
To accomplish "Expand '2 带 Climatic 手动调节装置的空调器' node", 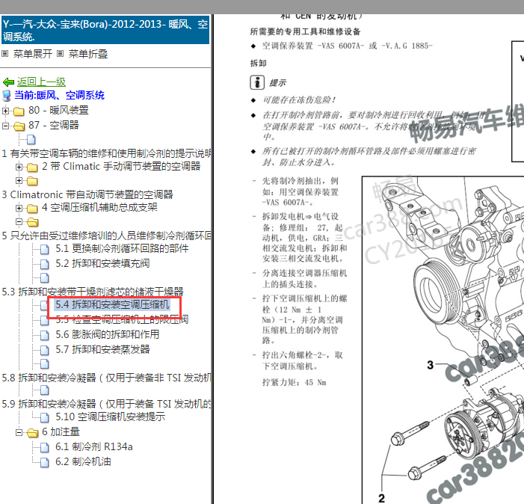I will [x=19, y=167].
